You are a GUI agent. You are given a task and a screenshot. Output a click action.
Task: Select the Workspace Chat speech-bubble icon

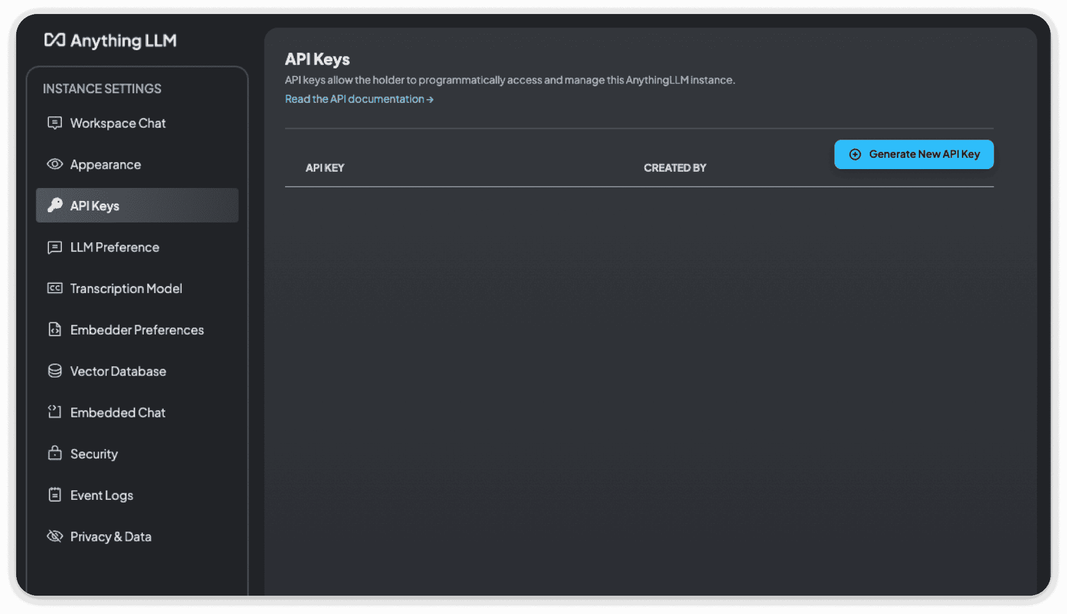(54, 123)
